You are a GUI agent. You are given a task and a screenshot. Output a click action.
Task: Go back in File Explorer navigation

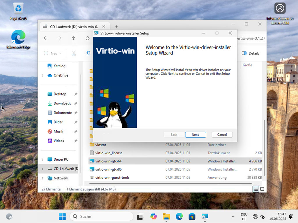point(46,38)
